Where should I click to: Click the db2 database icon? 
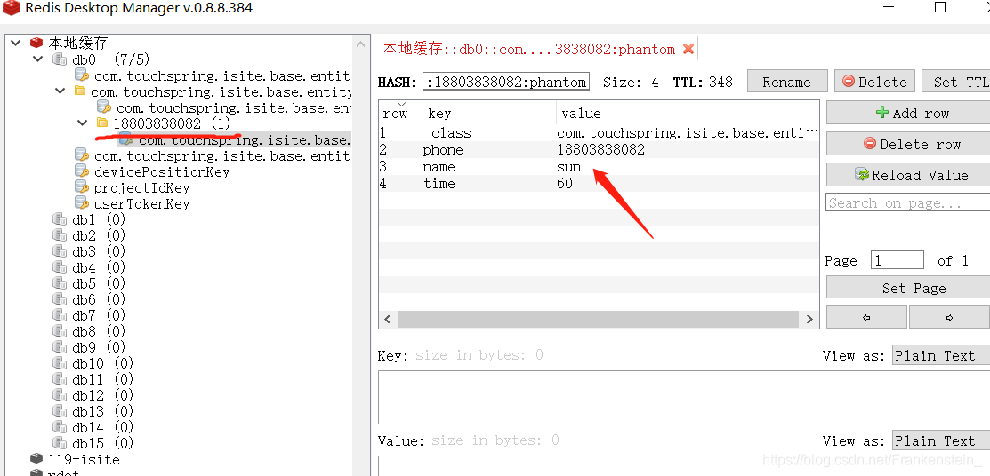(x=60, y=235)
